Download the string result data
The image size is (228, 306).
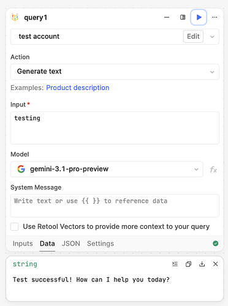point(202,264)
